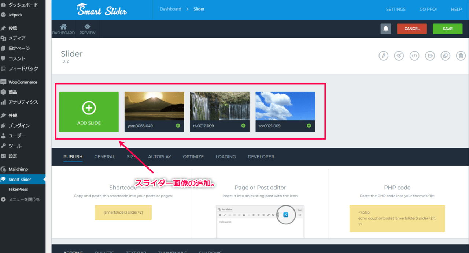
Task: Click the Mailchimp sidebar icon
Action: coord(4,169)
